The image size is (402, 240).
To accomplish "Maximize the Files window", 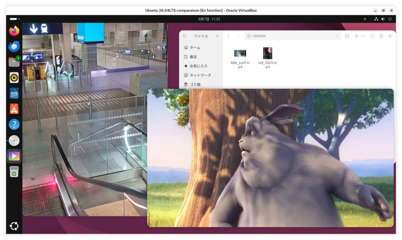I will pos(381,36).
